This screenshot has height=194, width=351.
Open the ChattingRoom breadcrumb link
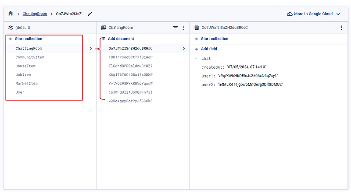[x=35, y=14]
